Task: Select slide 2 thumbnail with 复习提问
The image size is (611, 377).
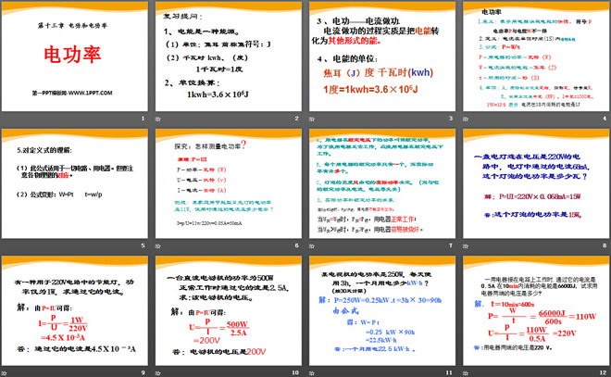Action: tap(229, 57)
